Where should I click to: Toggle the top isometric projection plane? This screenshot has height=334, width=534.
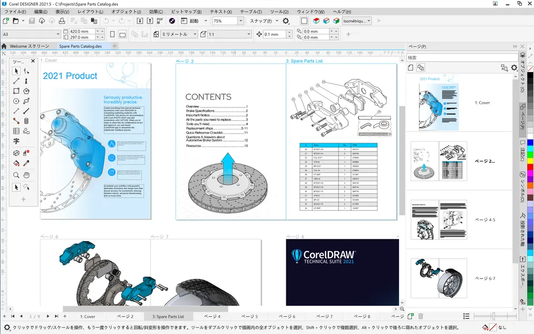(316, 21)
